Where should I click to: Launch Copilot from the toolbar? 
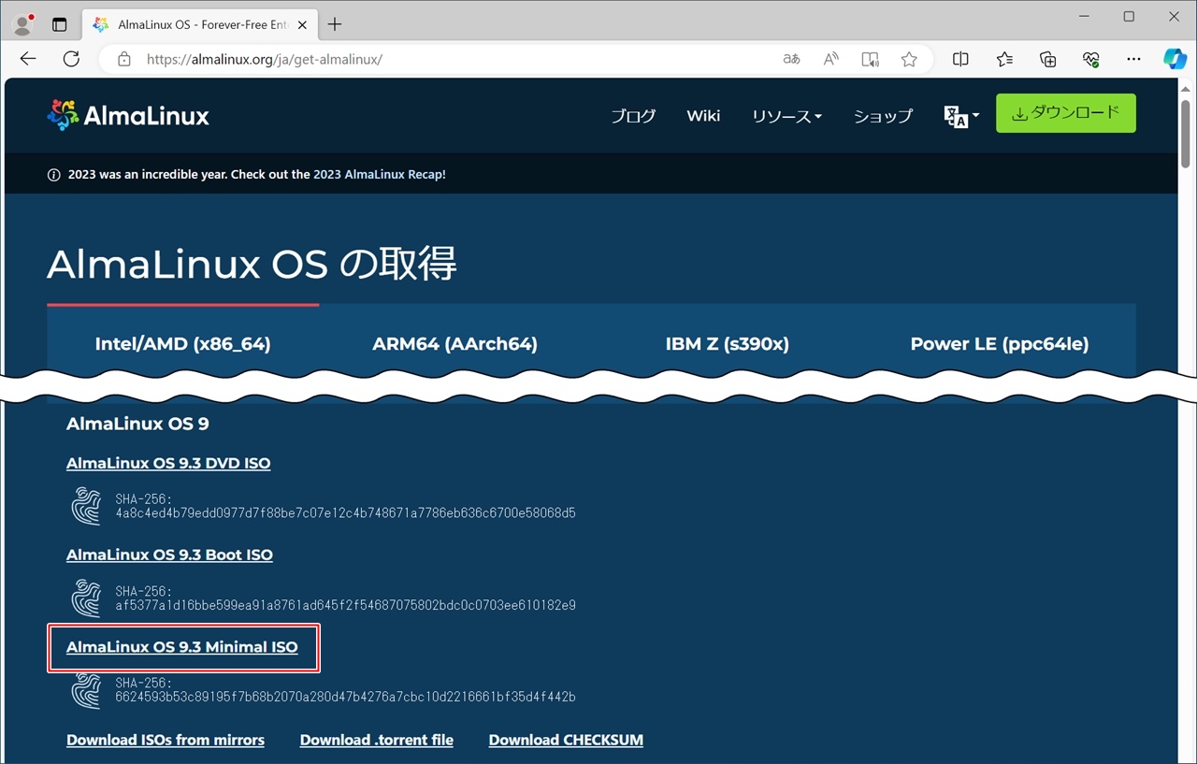pyautogui.click(x=1175, y=59)
